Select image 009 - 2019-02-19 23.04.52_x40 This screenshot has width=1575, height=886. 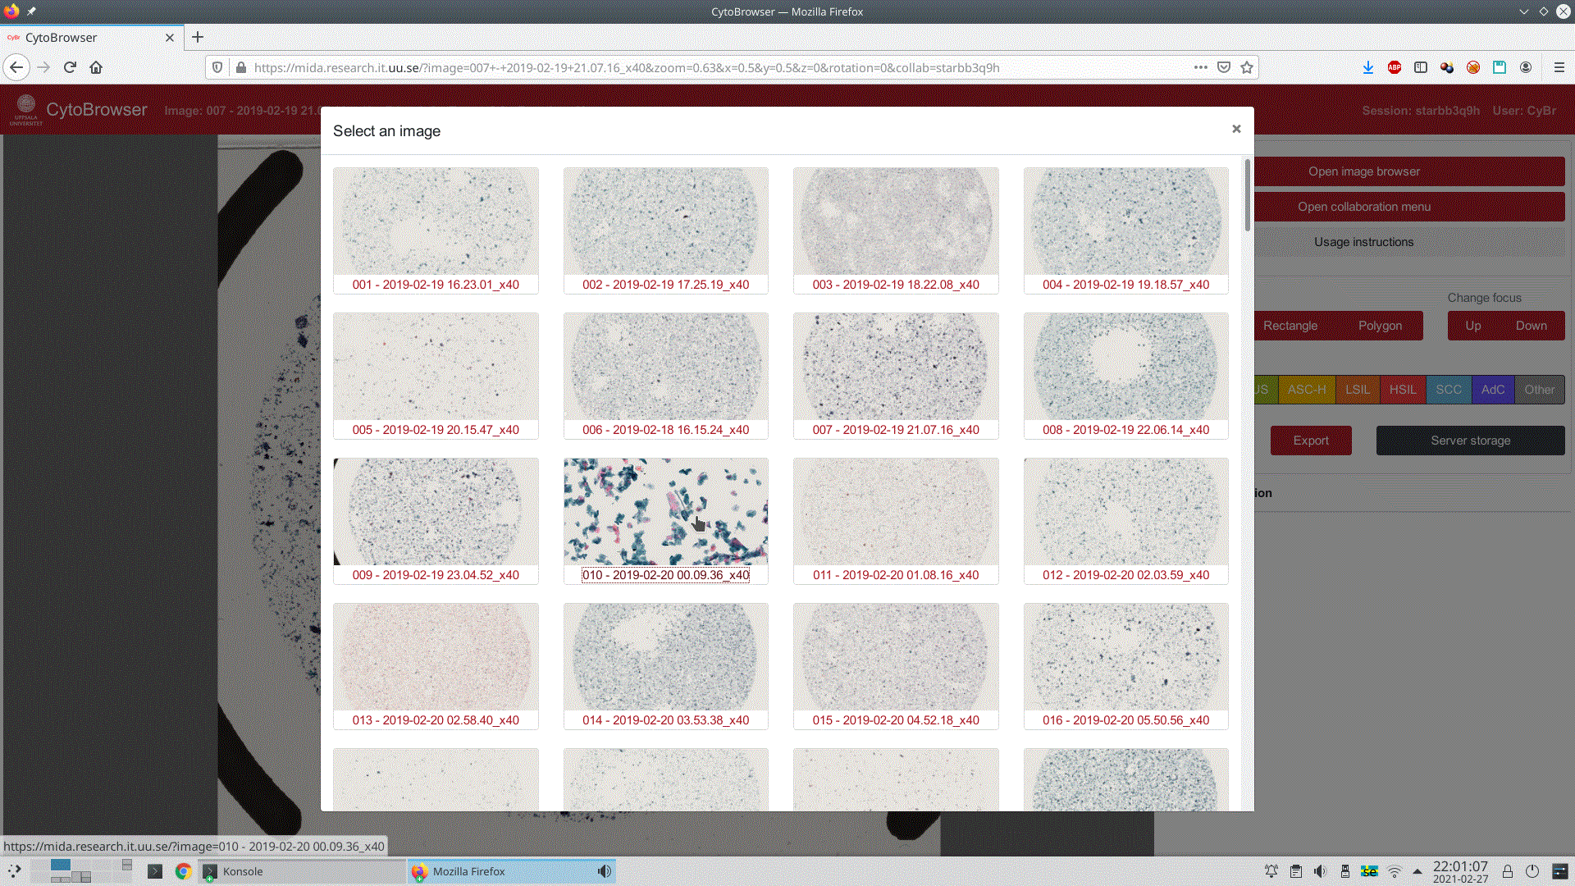(436, 521)
